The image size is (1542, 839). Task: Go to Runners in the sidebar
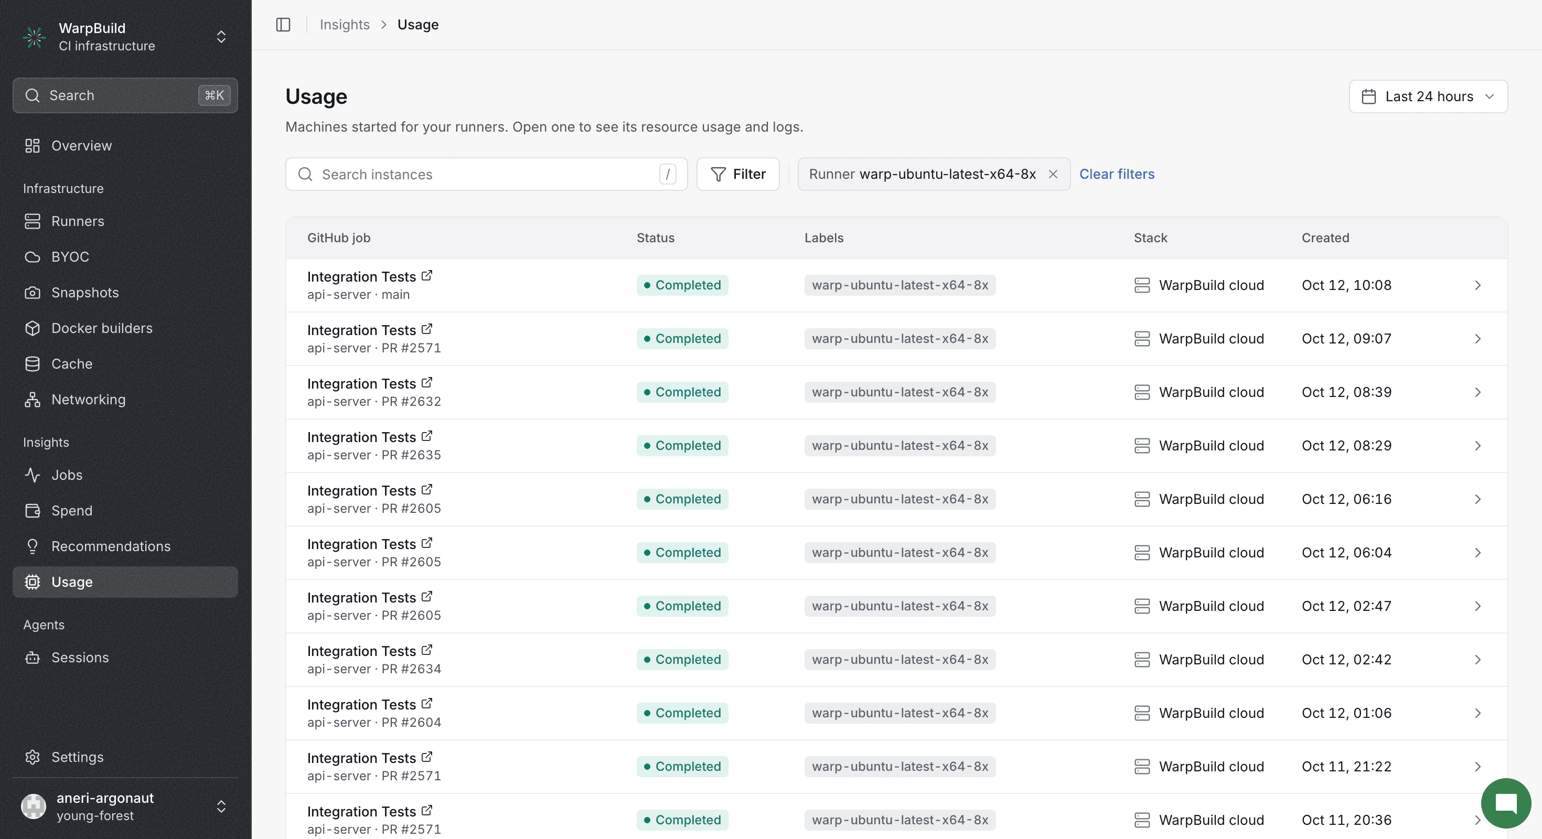pyautogui.click(x=125, y=221)
